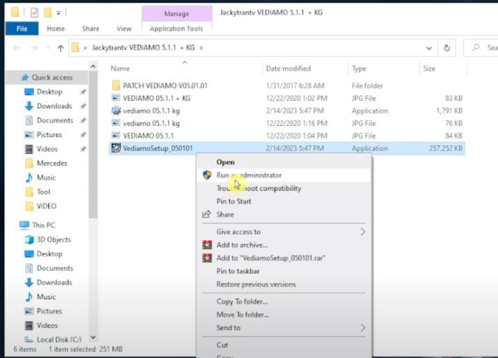This screenshot has height=358, width=498.
Task: Select This PC in the sidebar
Action: 43,225
